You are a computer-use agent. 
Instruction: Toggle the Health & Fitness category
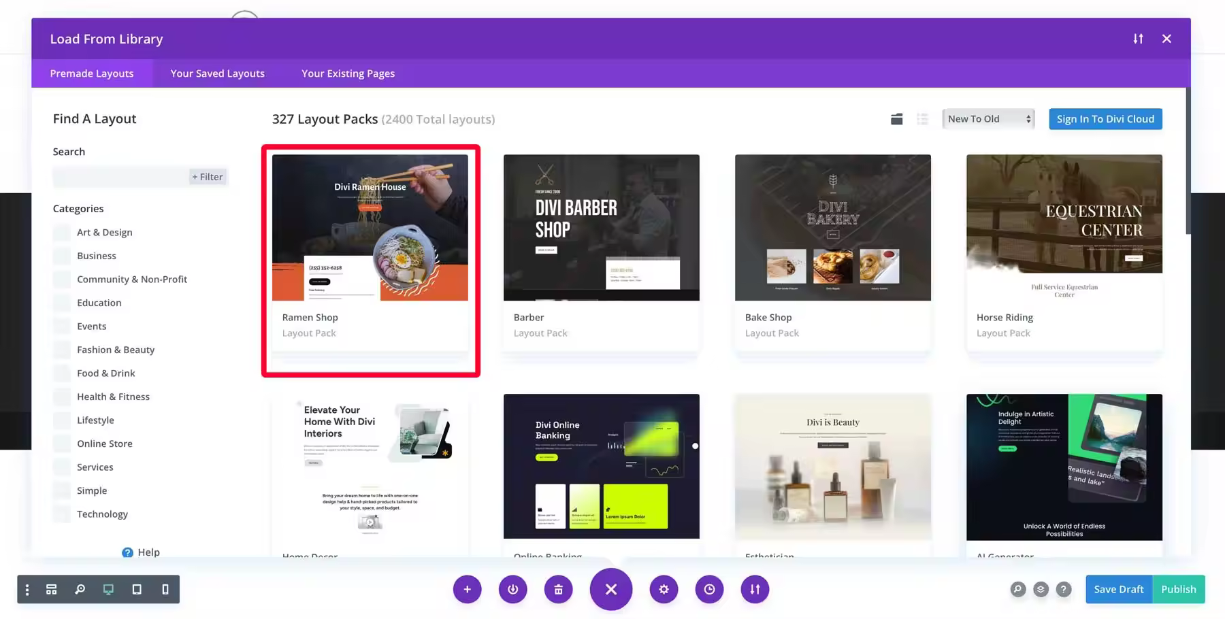point(62,397)
